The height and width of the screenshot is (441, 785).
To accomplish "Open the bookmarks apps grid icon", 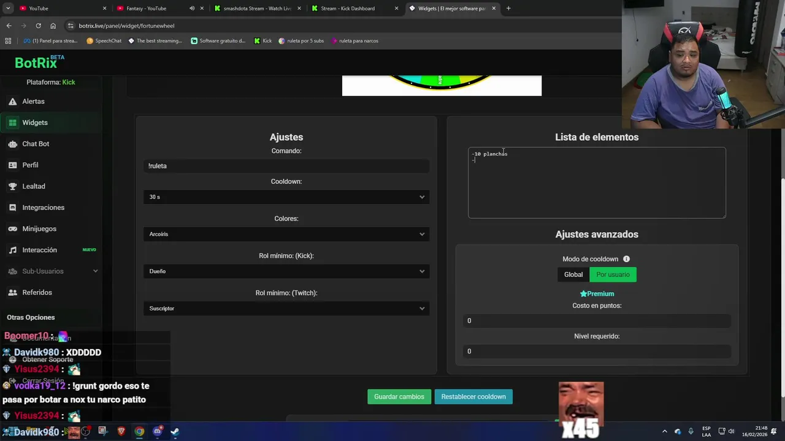I will tap(8, 41).
